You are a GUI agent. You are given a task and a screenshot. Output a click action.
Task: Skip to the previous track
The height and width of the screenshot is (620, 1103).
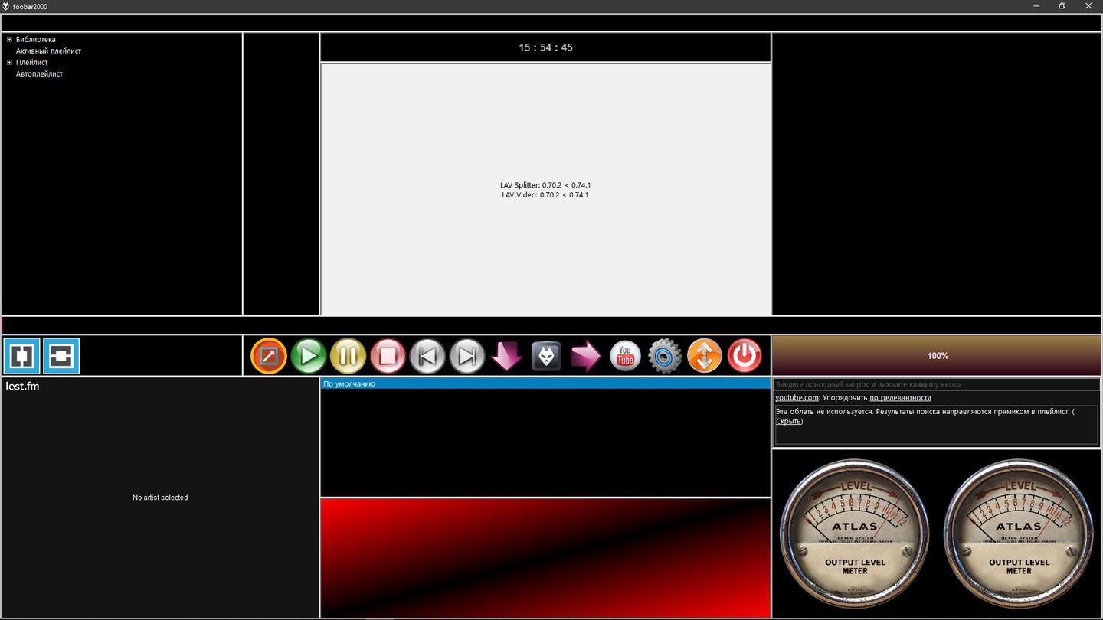427,356
